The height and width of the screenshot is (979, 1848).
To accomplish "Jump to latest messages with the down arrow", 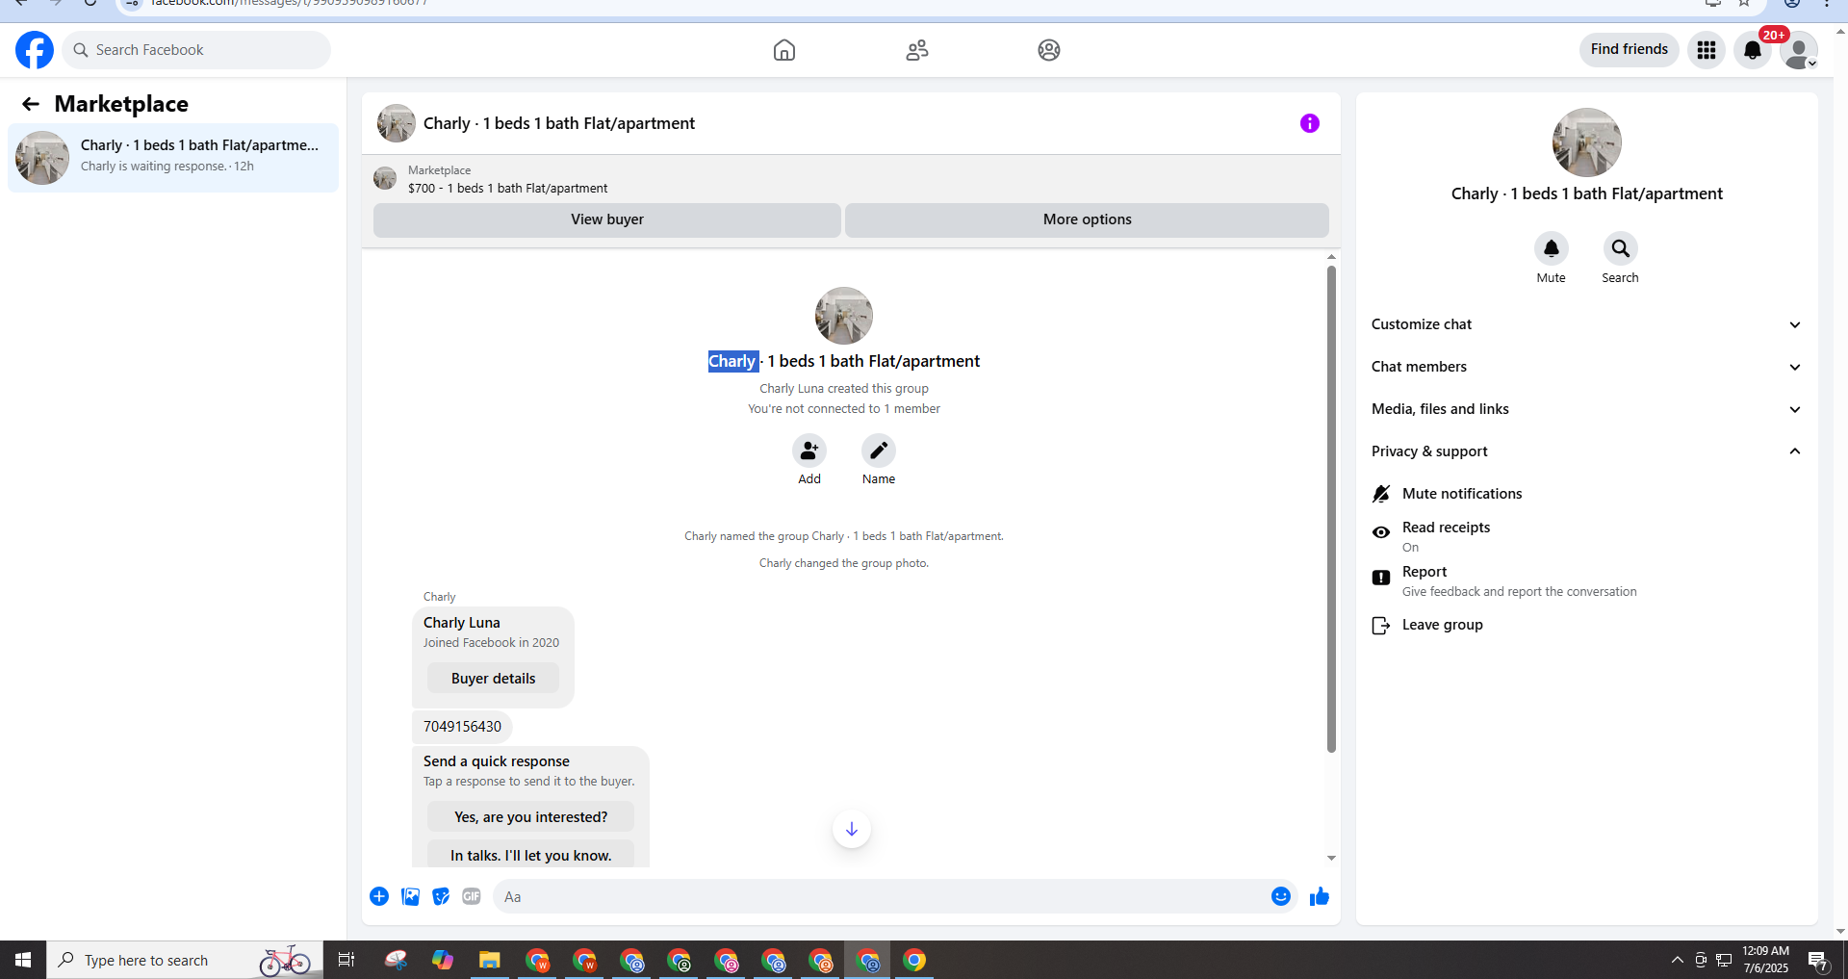I will point(852,829).
